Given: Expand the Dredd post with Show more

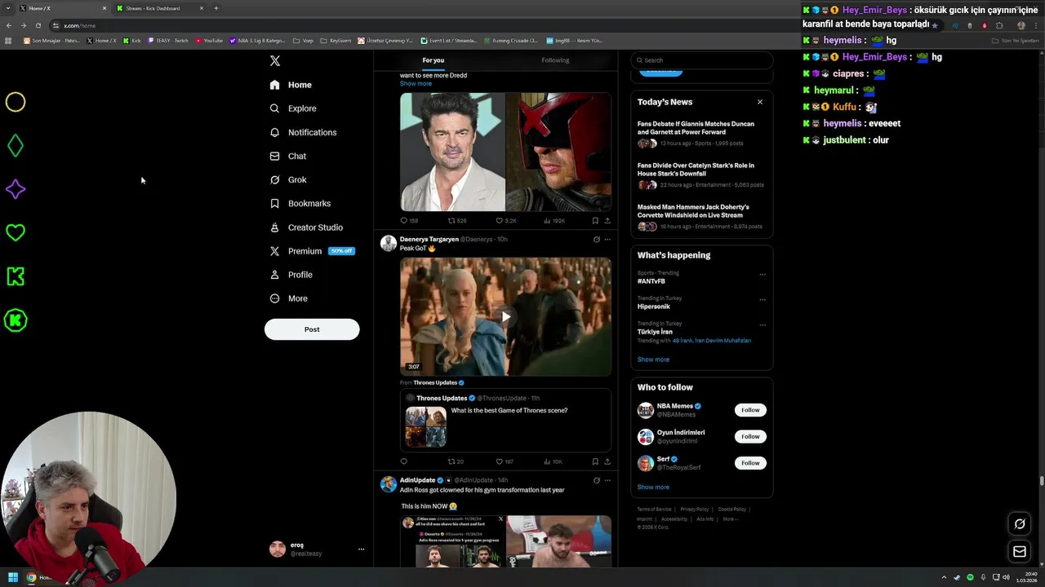Looking at the screenshot, I should pos(416,83).
